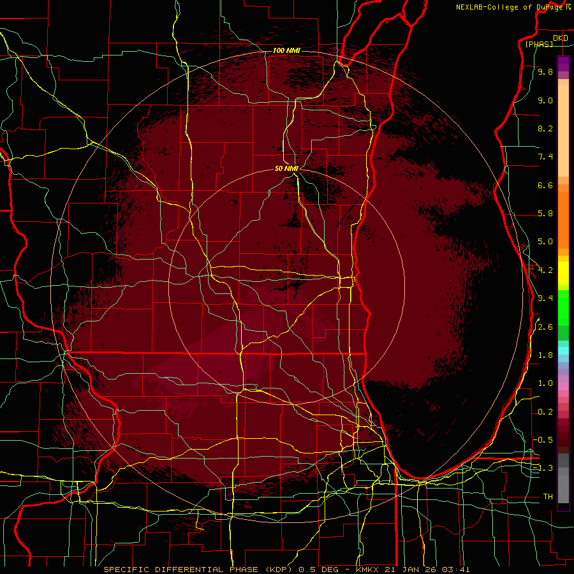Click the 6.6 legend value
The image size is (574, 574).
point(545,186)
